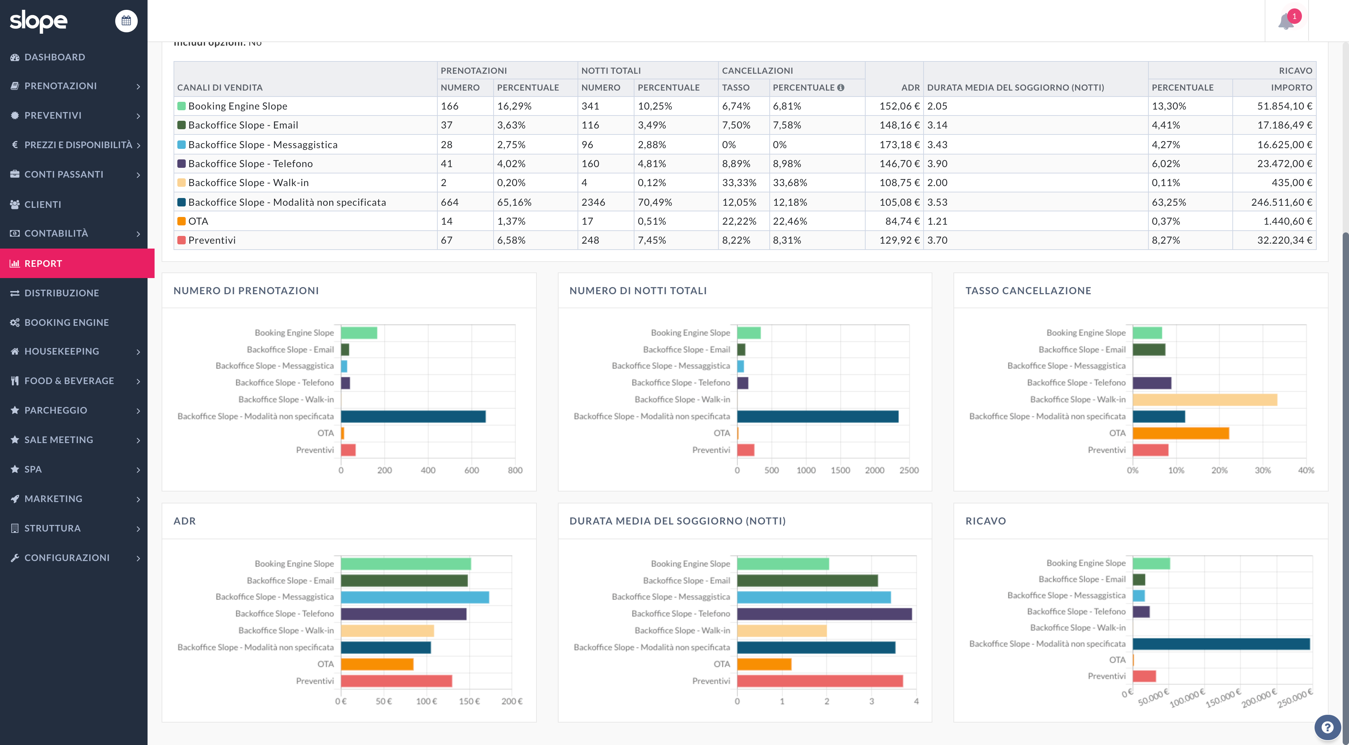The height and width of the screenshot is (745, 1349).
Task: Open Dashboard from the sidebar
Action: click(x=54, y=57)
